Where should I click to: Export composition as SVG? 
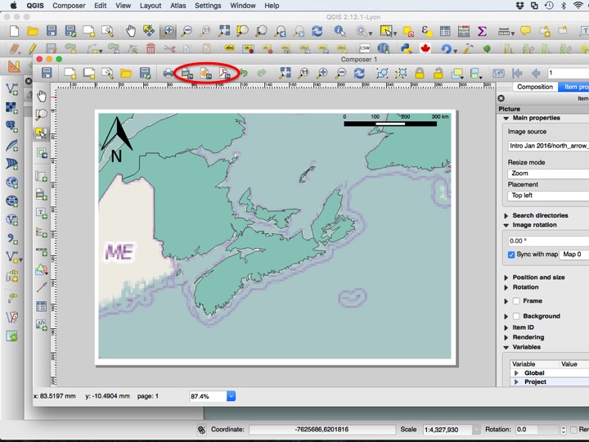205,73
